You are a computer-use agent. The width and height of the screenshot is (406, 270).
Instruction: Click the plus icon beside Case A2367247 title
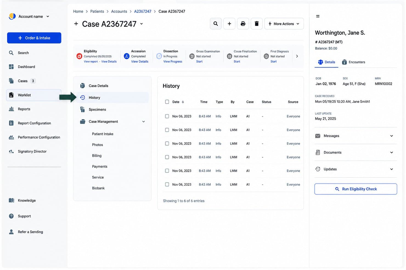[76, 24]
